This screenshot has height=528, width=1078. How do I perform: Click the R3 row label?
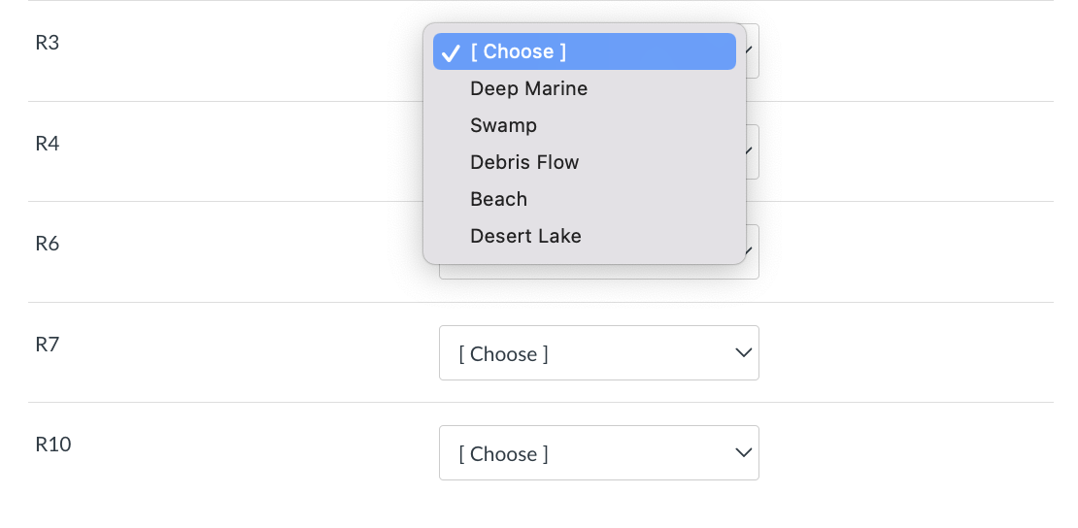click(x=48, y=43)
